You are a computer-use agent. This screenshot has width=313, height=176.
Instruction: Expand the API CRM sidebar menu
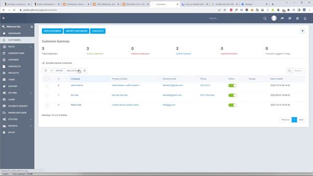pos(17,93)
